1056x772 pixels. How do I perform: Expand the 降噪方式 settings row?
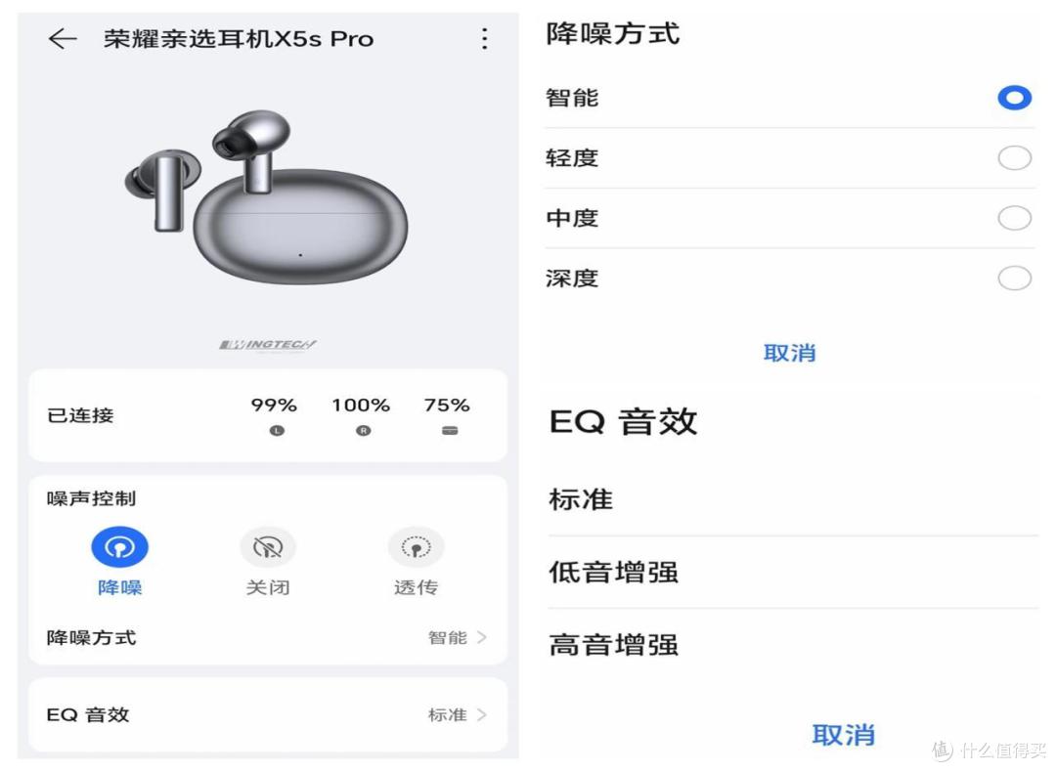point(268,637)
